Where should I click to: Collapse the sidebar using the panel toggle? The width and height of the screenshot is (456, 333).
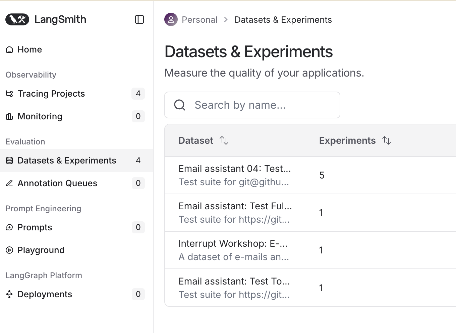point(139,19)
